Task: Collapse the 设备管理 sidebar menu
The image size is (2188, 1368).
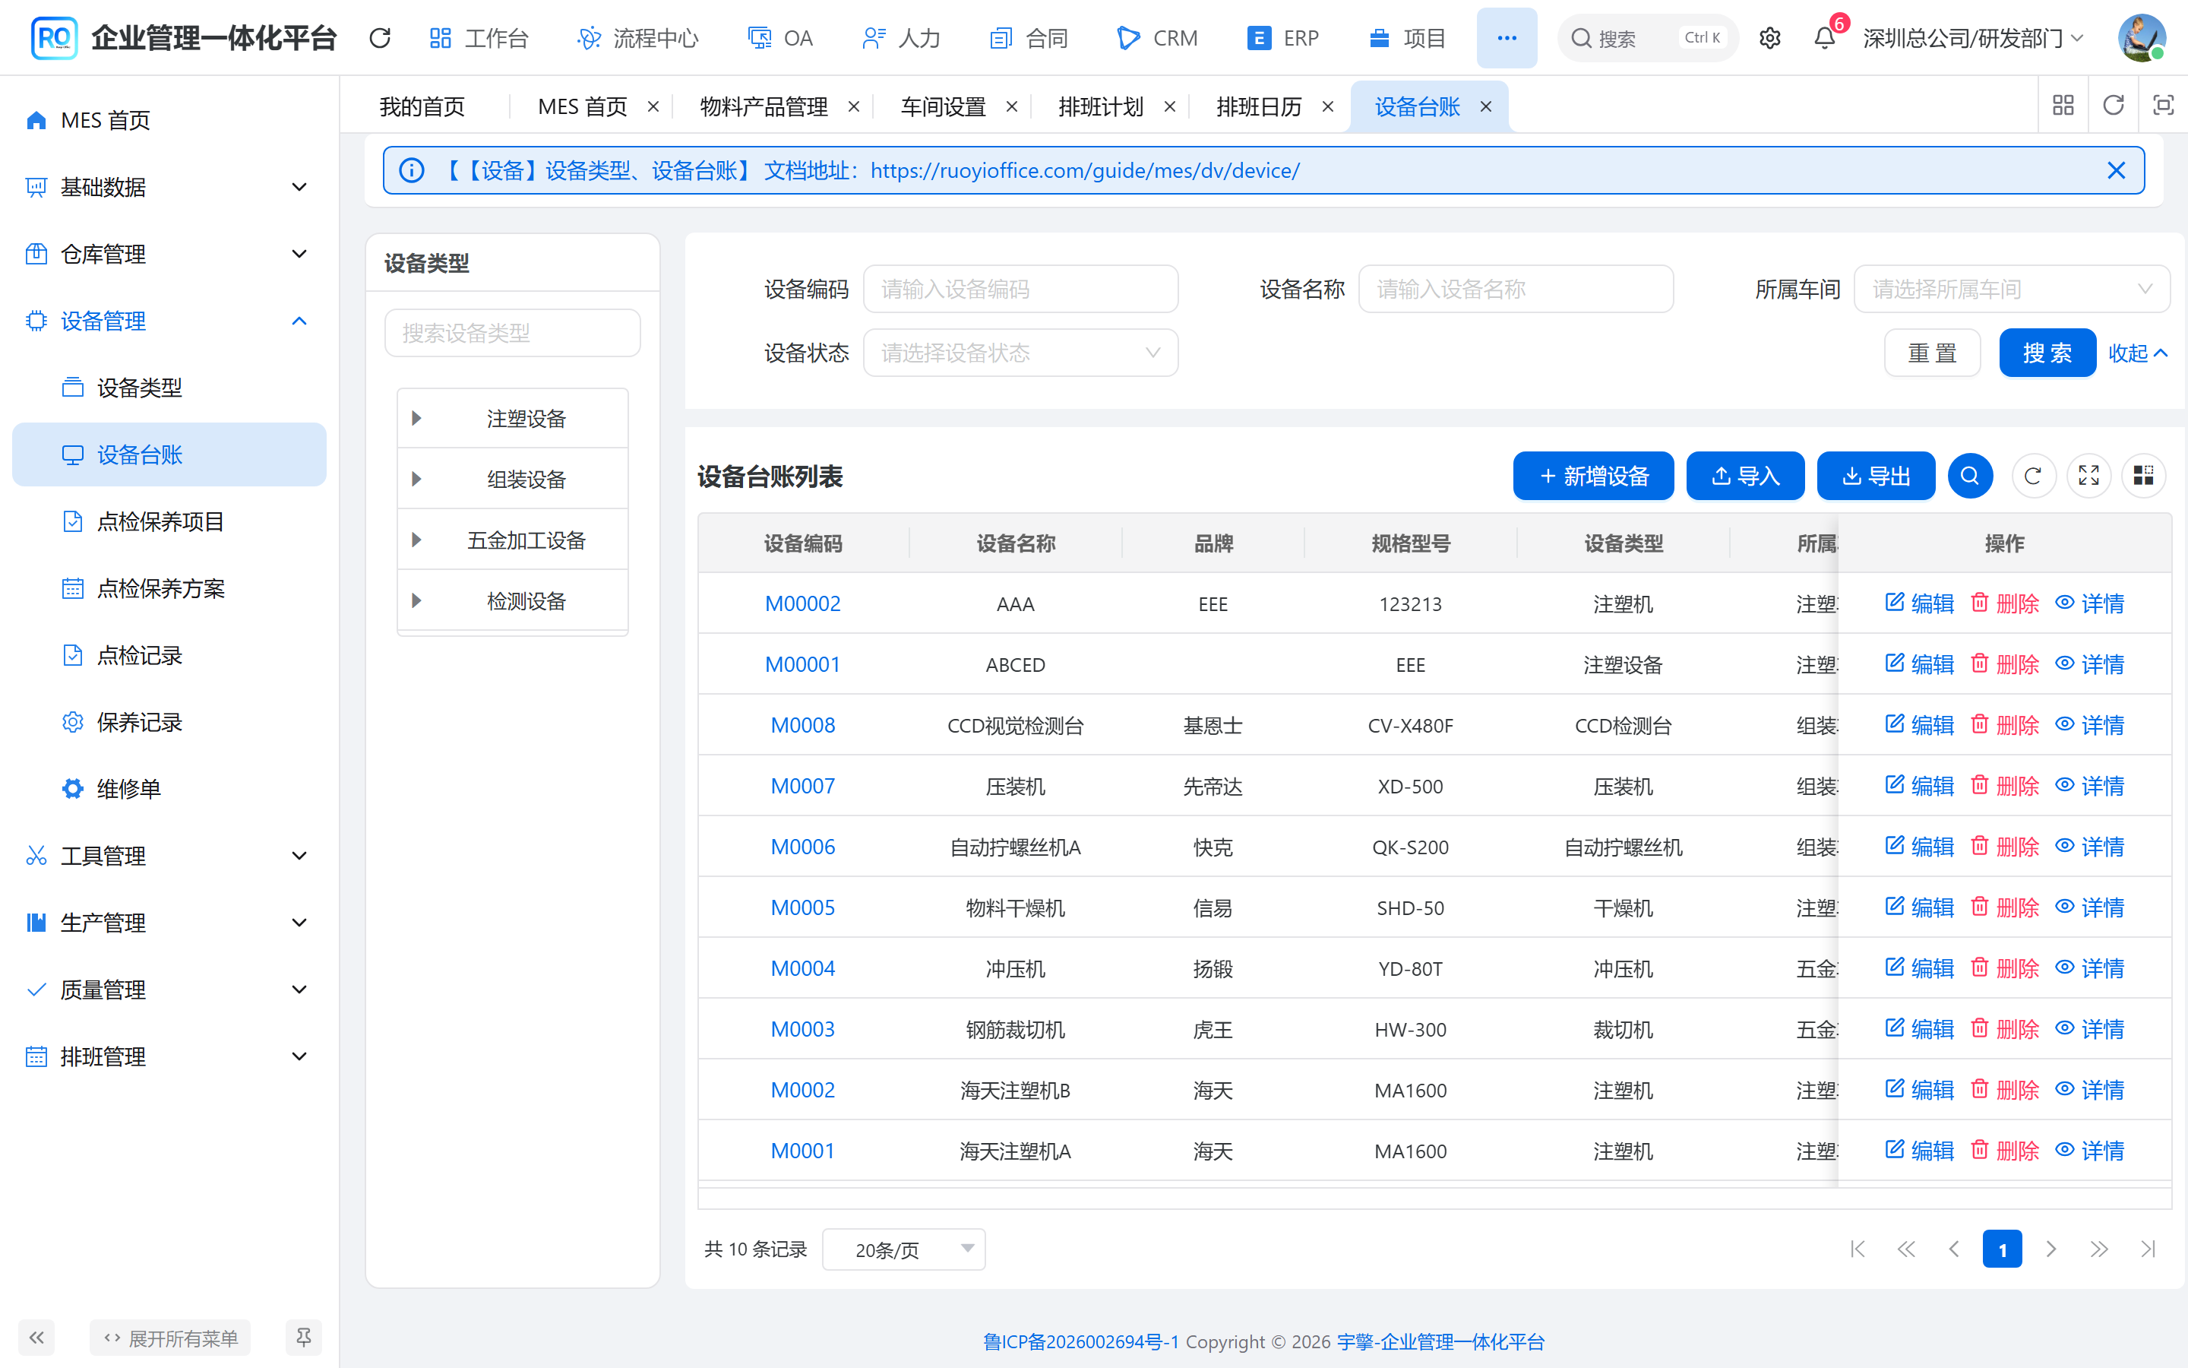Action: pyautogui.click(x=169, y=321)
